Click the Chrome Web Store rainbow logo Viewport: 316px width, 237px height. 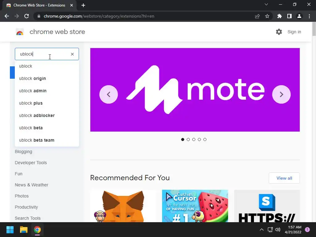coord(20,32)
